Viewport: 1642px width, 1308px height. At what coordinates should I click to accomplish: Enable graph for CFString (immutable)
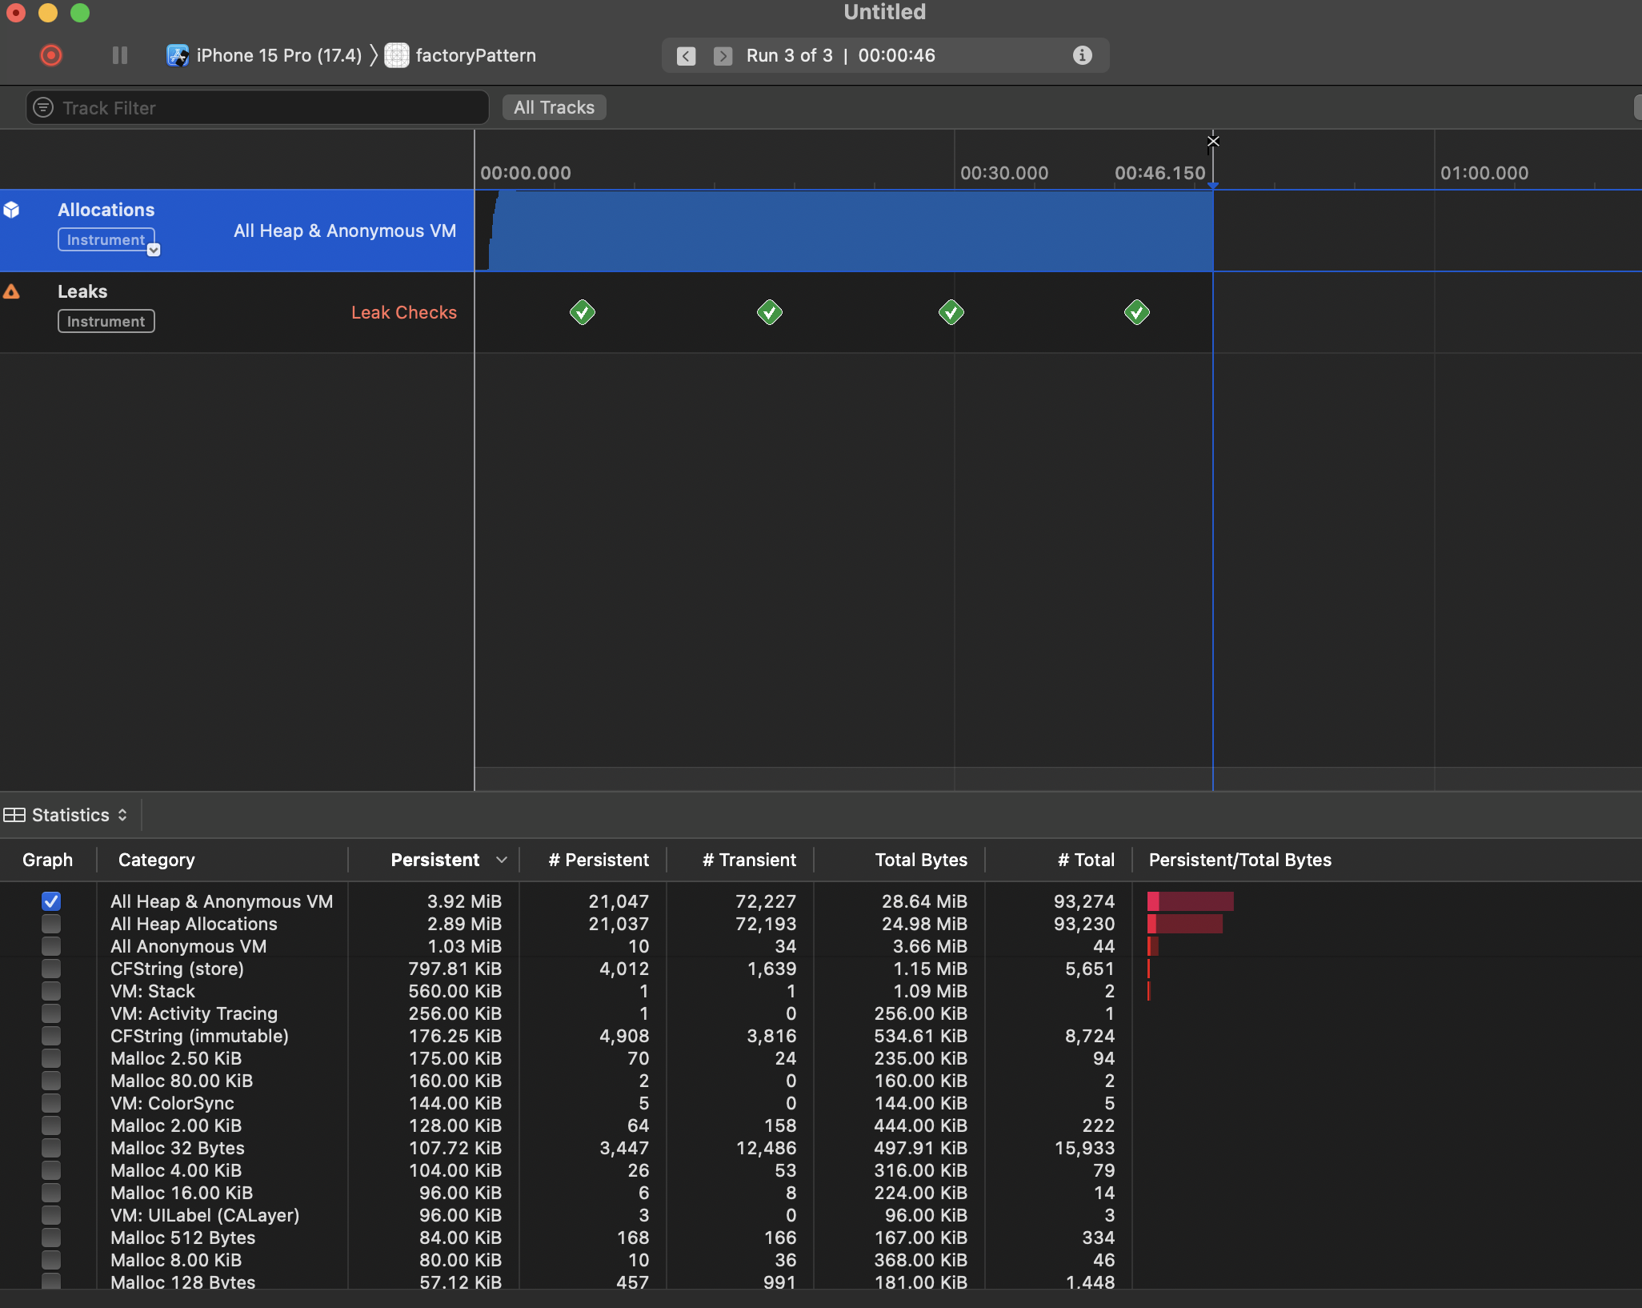(x=51, y=1036)
